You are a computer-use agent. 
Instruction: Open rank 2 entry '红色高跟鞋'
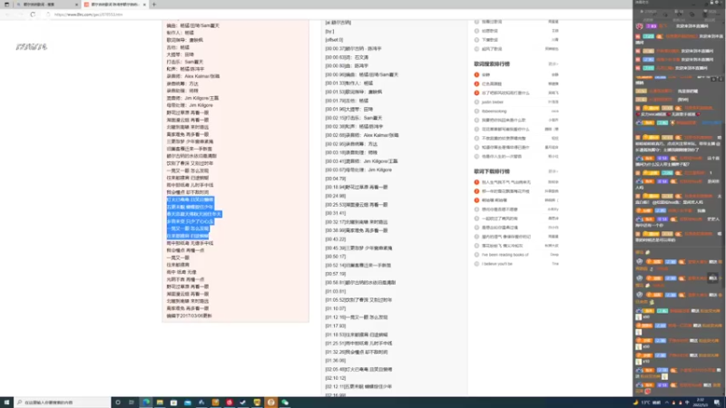[492, 83]
